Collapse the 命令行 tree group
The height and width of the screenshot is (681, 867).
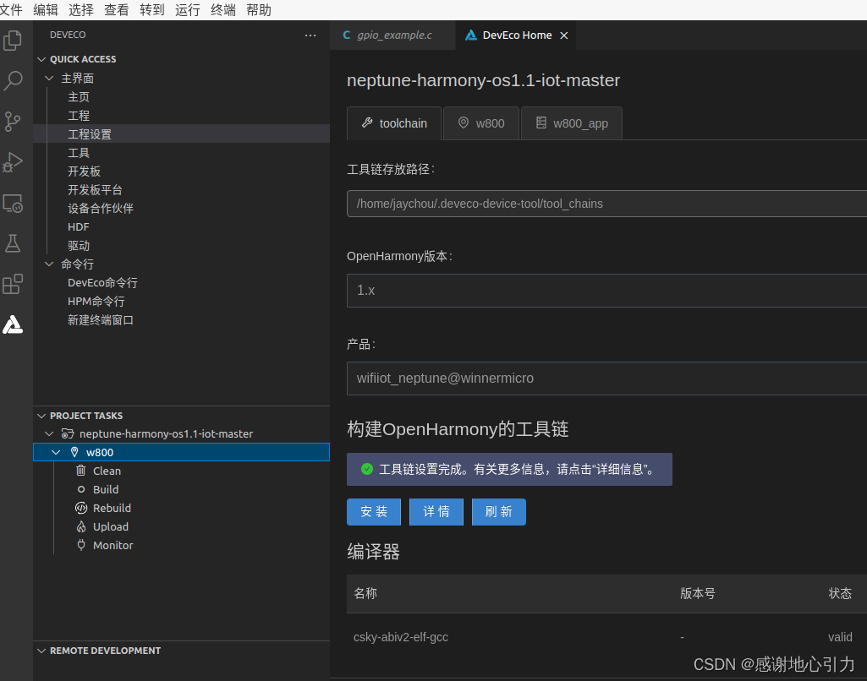click(x=49, y=264)
